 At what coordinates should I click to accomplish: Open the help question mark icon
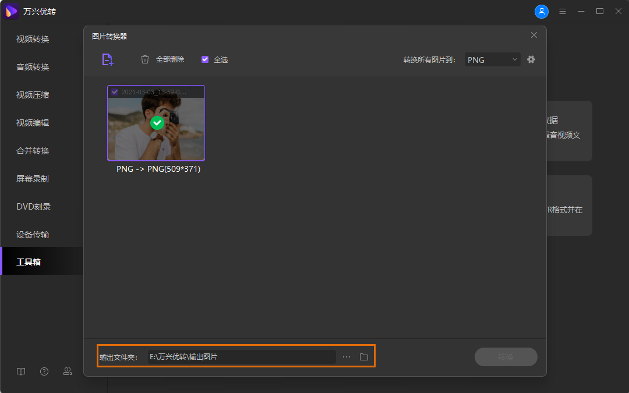tap(44, 371)
